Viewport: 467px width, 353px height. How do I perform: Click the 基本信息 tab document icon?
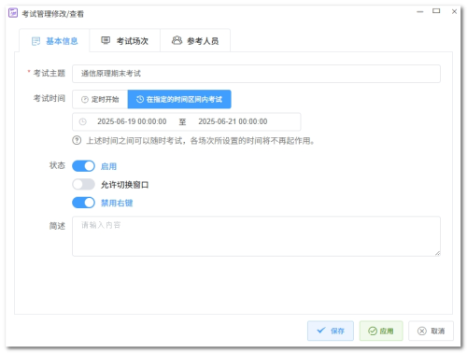click(36, 41)
